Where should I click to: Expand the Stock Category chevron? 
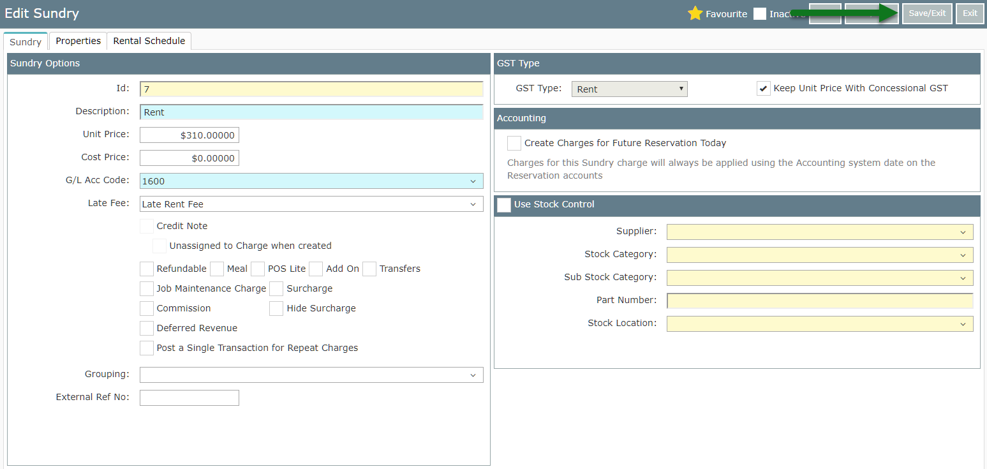pyautogui.click(x=963, y=255)
